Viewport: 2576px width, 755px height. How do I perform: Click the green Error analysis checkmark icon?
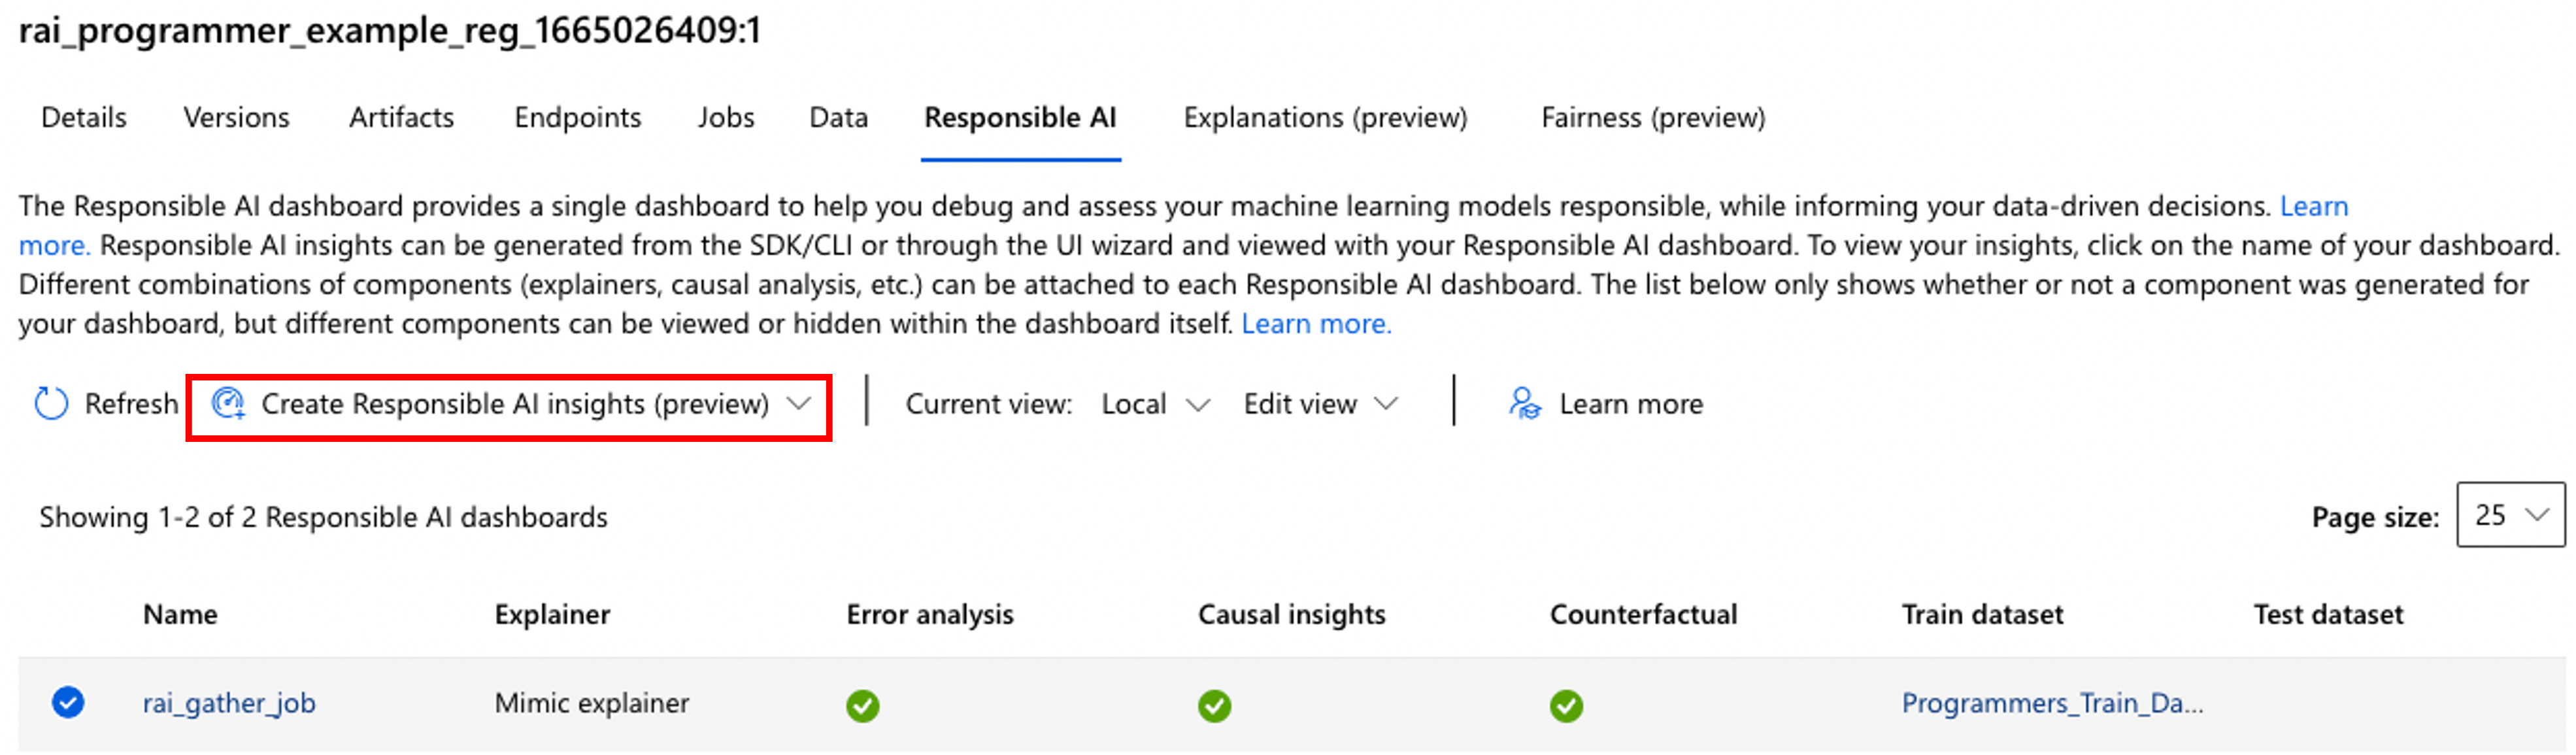[x=862, y=705]
